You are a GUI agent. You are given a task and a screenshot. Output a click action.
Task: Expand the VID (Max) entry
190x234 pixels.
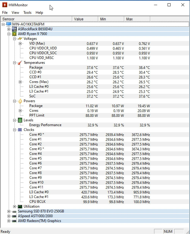click(20, 43)
